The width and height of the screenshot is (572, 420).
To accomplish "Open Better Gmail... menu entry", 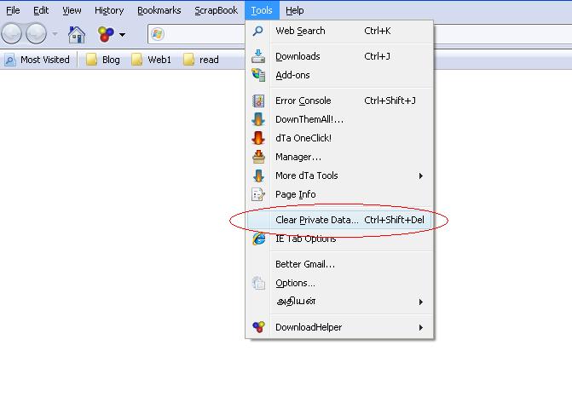I will [339, 264].
